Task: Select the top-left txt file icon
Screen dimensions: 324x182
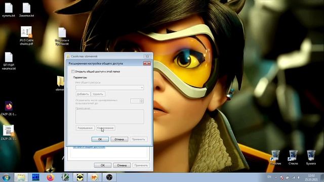Action: tap(9, 10)
